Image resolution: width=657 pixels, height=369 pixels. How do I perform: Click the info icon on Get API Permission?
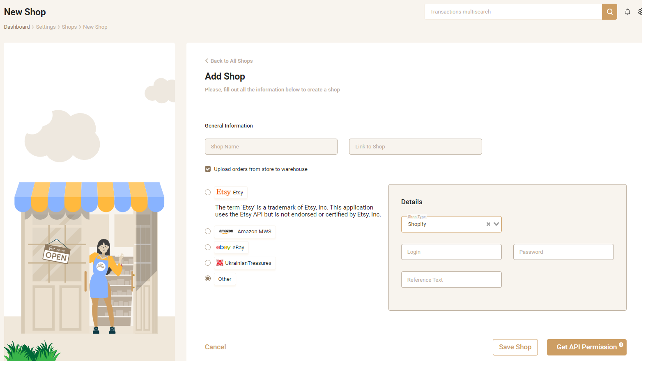[x=621, y=344]
